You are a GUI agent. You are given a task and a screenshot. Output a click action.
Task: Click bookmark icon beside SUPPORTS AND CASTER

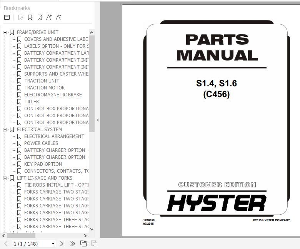(x=19, y=74)
